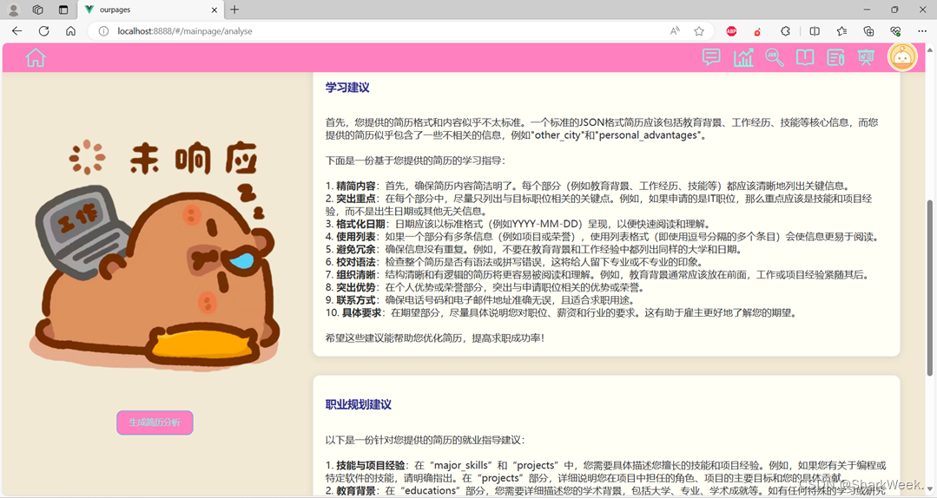
Task: Open the chat message bubble icon
Action: pyautogui.click(x=711, y=57)
